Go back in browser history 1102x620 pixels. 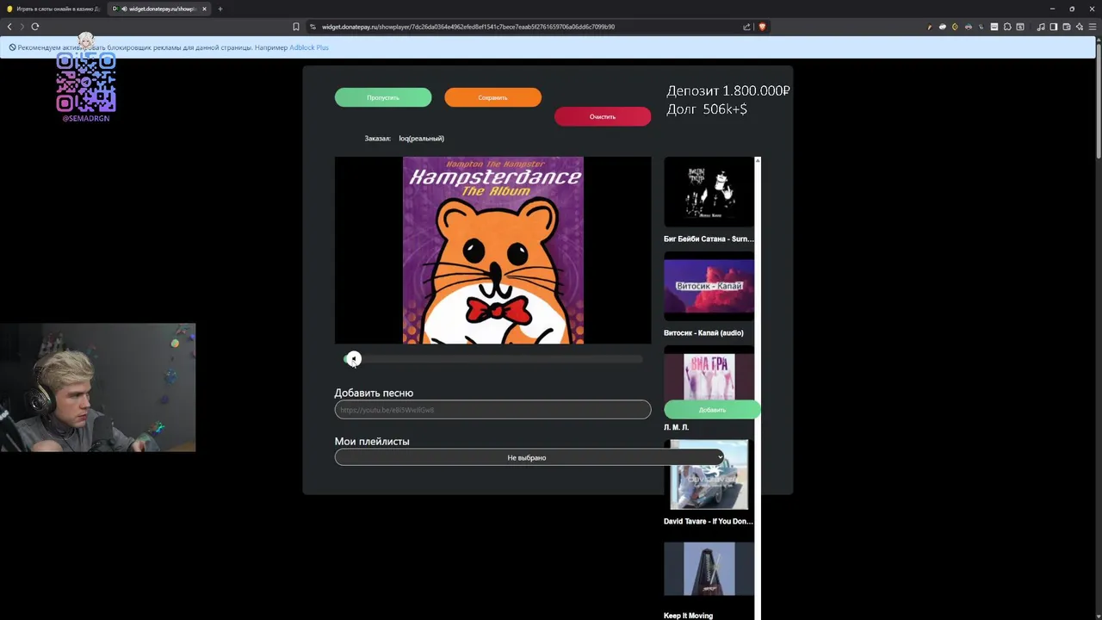(9, 27)
